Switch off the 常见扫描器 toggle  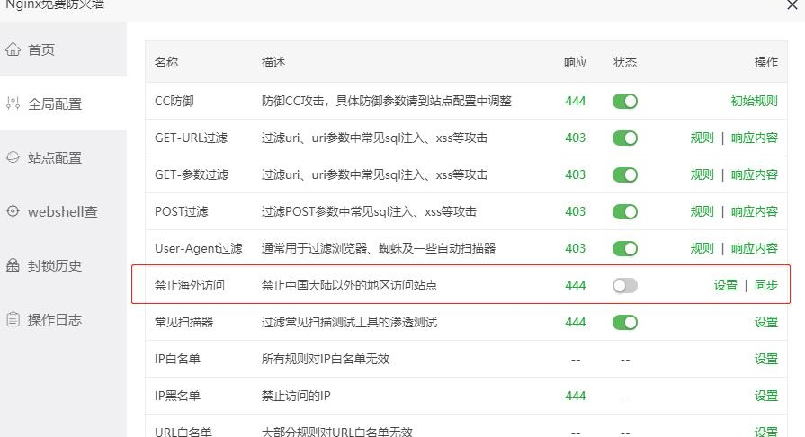coord(624,322)
